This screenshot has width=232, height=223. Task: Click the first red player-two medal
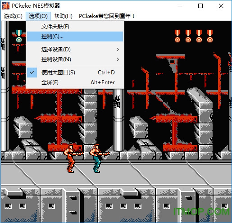[177, 36]
